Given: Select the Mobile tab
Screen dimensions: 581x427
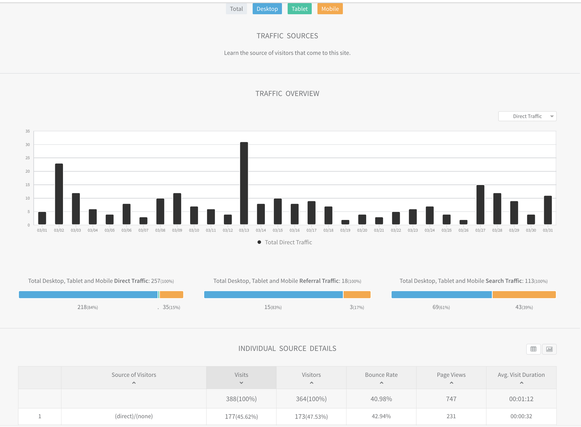Looking at the screenshot, I should click(x=330, y=9).
